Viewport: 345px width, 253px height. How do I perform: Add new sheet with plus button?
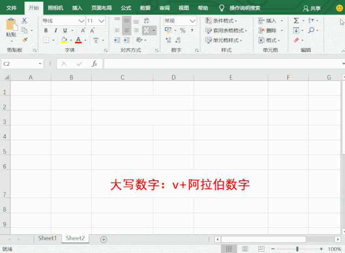[104, 240]
